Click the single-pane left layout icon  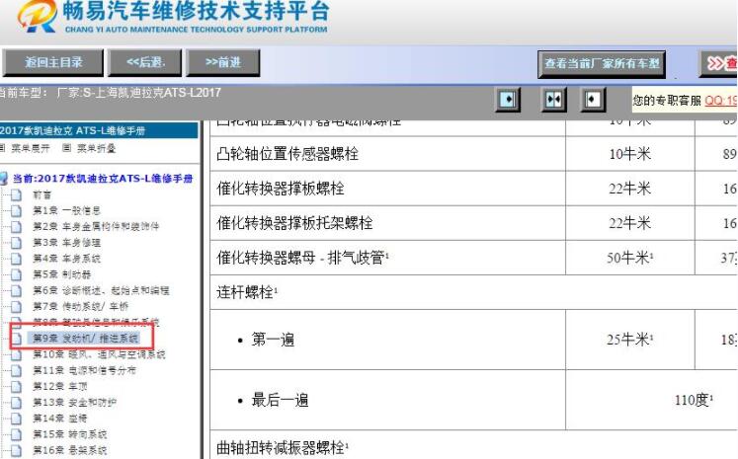click(x=508, y=100)
